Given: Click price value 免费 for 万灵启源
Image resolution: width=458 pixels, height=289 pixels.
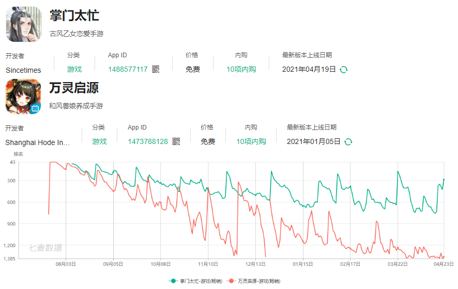Looking at the screenshot, I should coord(208,141).
